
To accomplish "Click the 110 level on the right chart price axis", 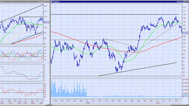I will click(184, 15).
